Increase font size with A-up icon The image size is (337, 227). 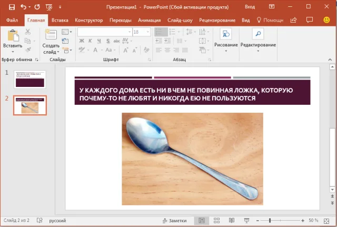coord(126,51)
